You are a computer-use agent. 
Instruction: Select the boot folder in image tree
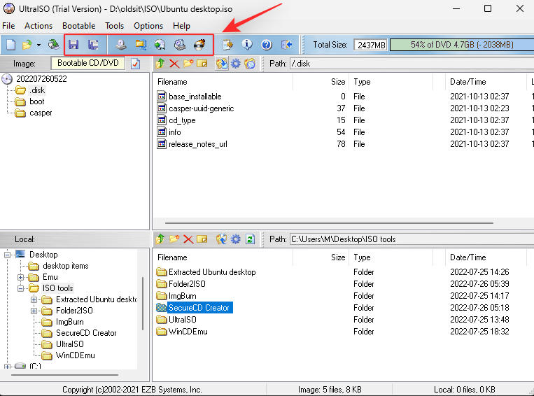click(x=37, y=101)
